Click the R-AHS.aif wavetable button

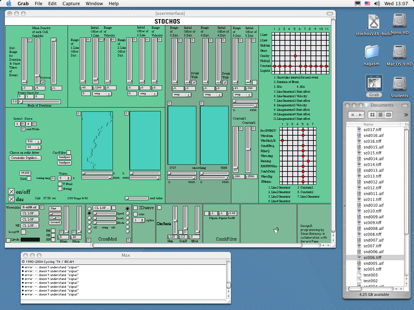pos(30,207)
